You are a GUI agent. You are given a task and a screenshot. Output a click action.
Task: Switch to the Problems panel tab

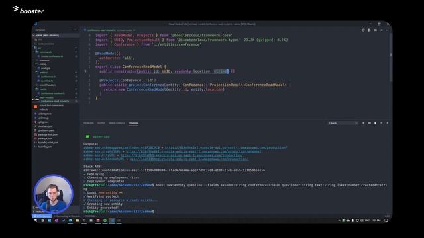pos(88,123)
